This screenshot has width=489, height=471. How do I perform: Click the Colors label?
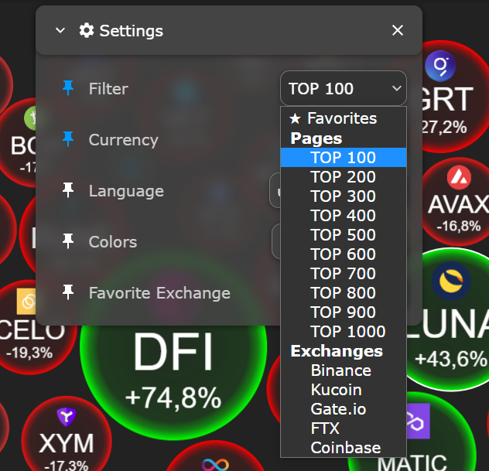(113, 242)
